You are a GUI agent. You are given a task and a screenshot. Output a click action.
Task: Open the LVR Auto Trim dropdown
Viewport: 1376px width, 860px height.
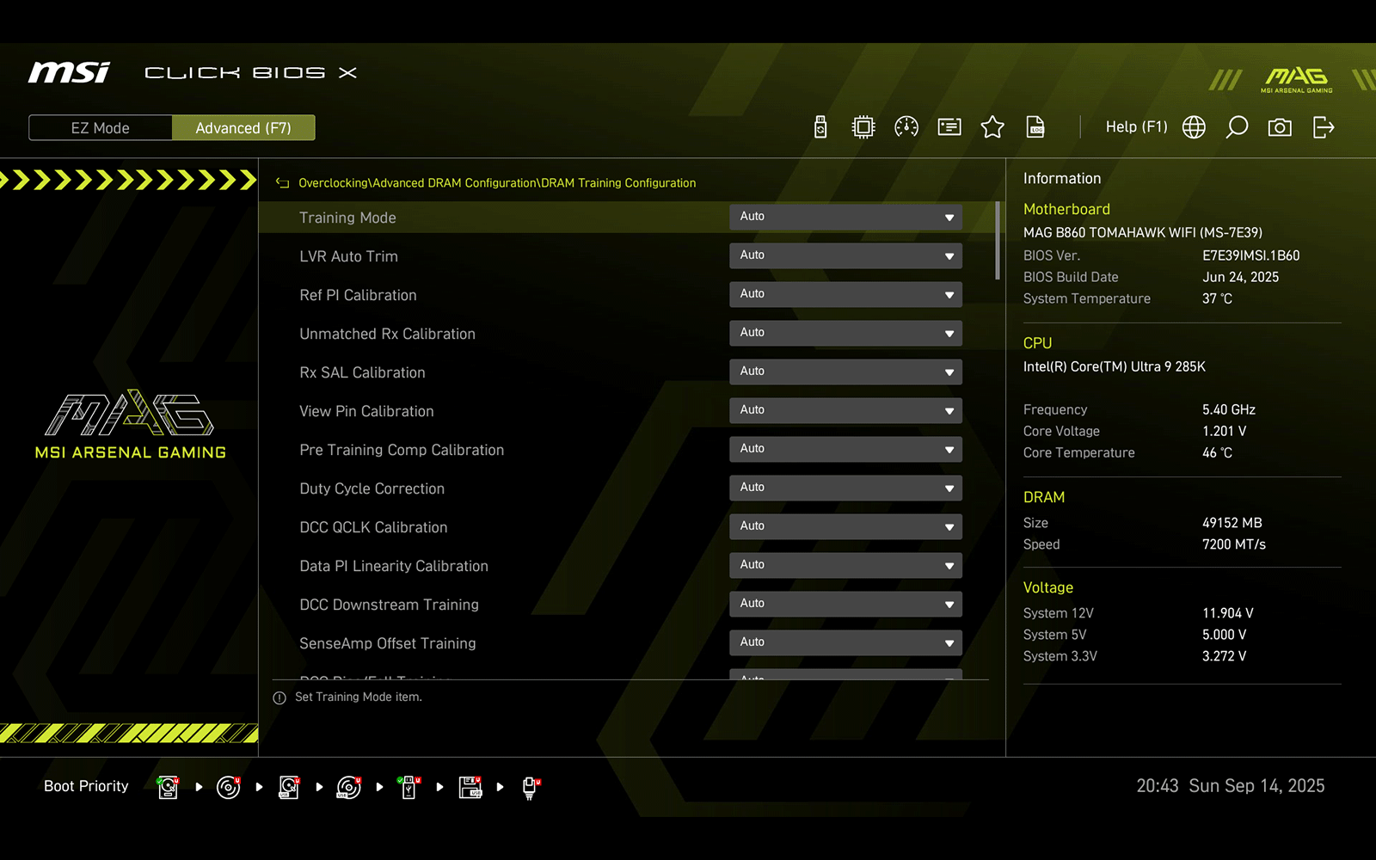pos(845,255)
